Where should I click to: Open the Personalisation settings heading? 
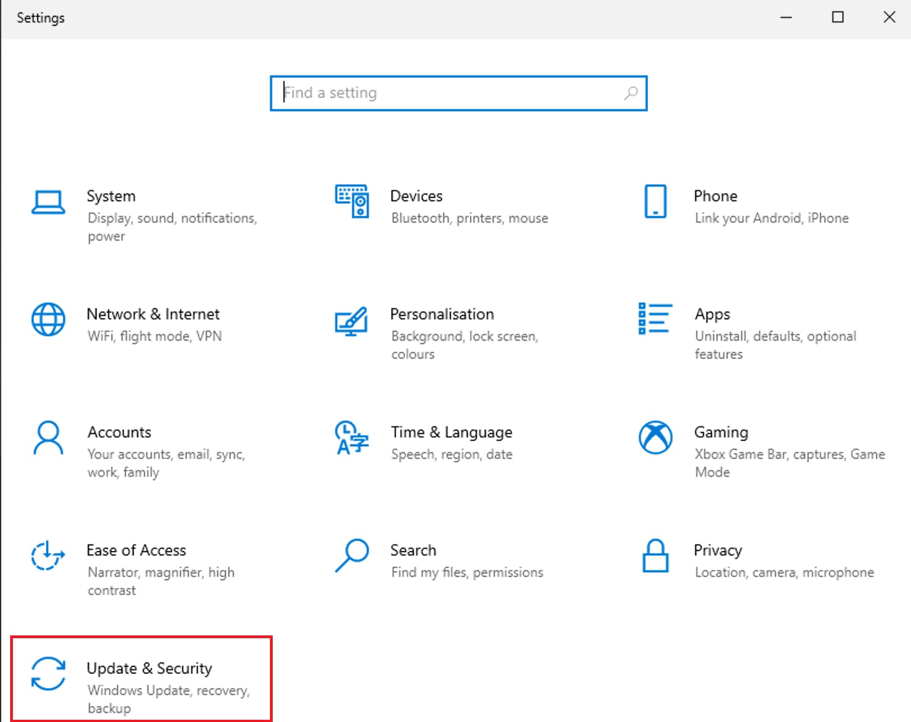pos(442,314)
